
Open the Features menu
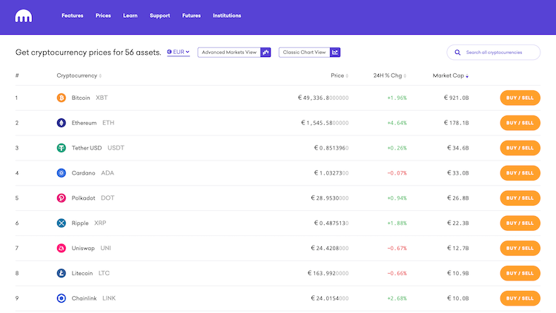[73, 16]
